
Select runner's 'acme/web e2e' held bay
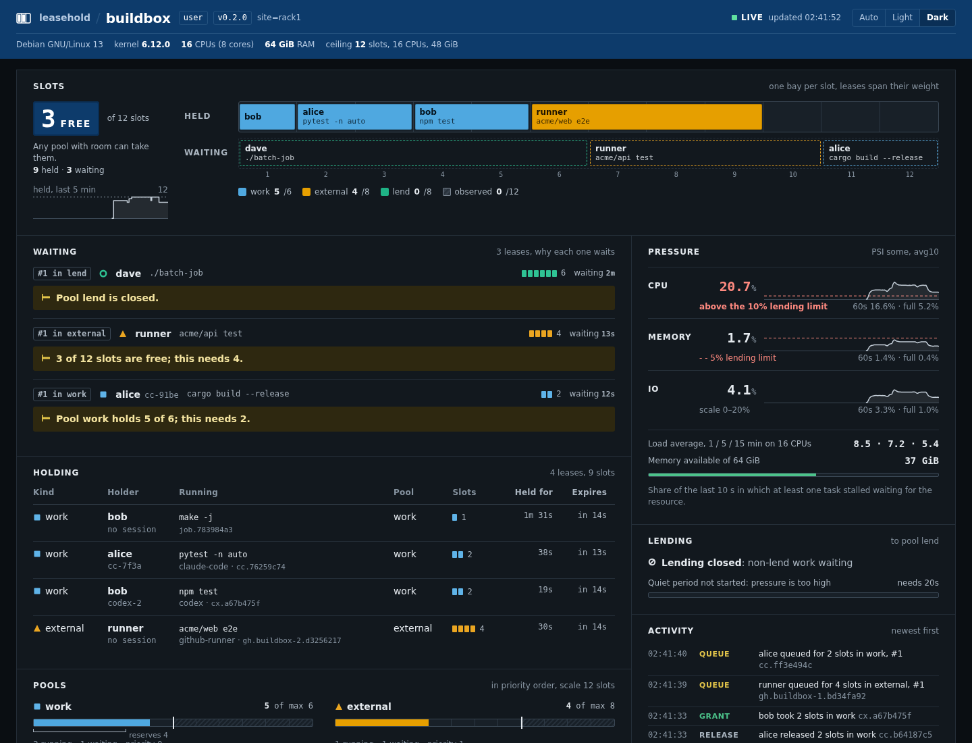coord(647,117)
